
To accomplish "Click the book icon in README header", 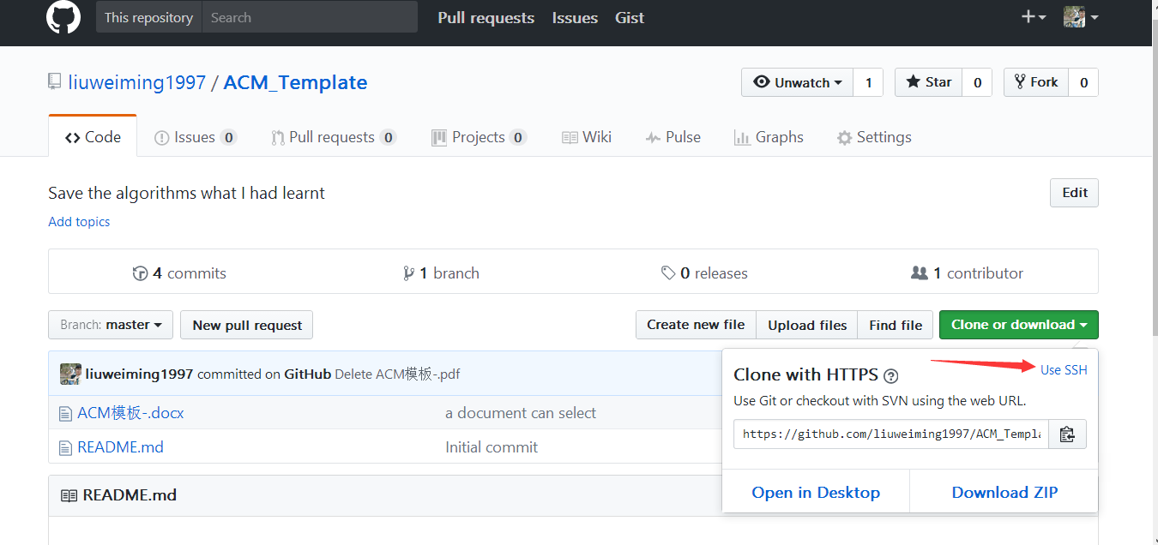I will [x=69, y=495].
